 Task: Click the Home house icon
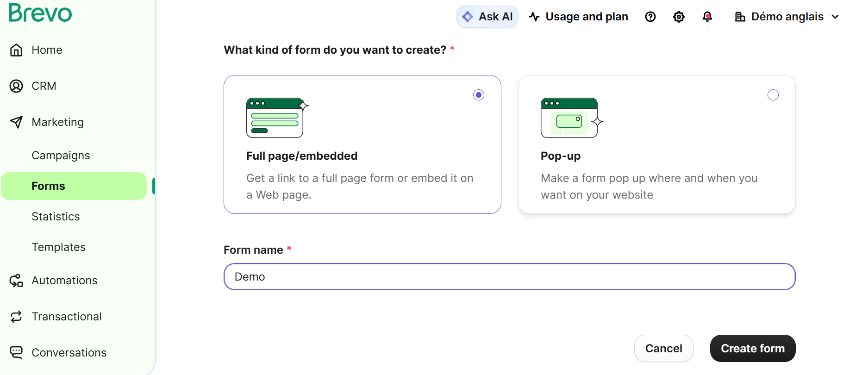(16, 50)
